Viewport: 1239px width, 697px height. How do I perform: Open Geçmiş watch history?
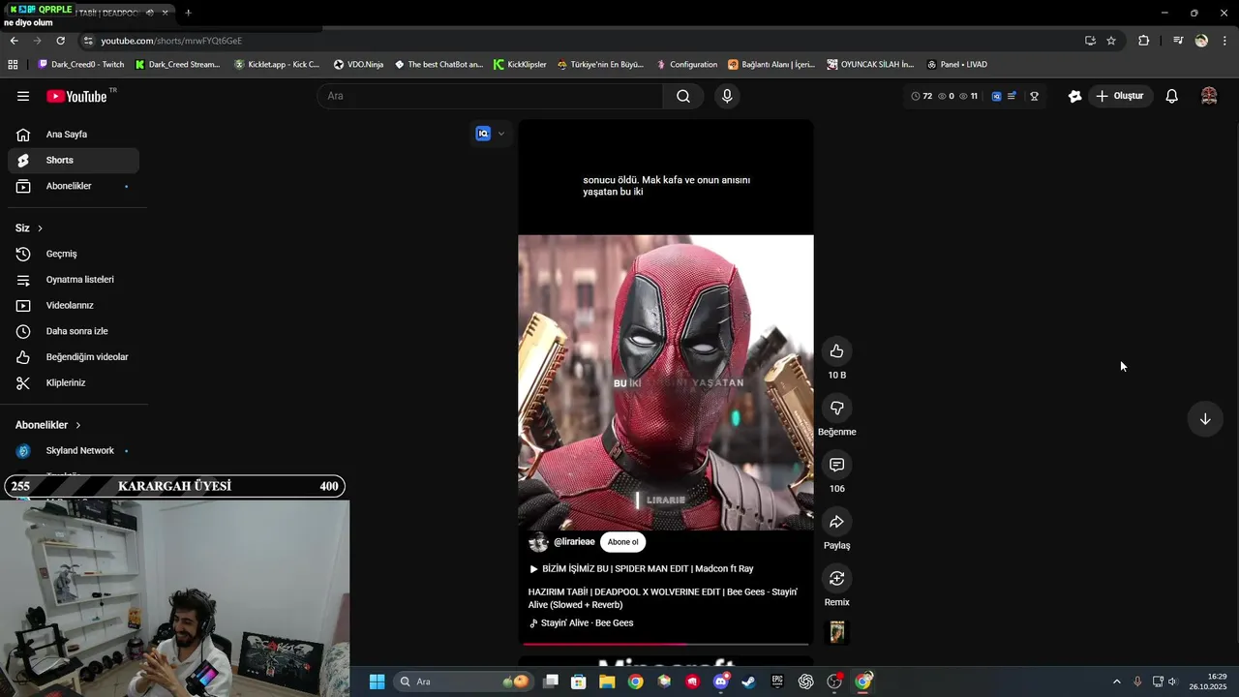point(74,254)
